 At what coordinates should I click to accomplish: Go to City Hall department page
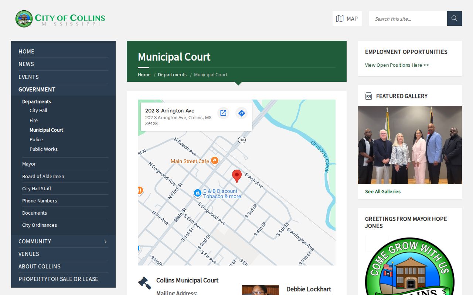coord(38,110)
